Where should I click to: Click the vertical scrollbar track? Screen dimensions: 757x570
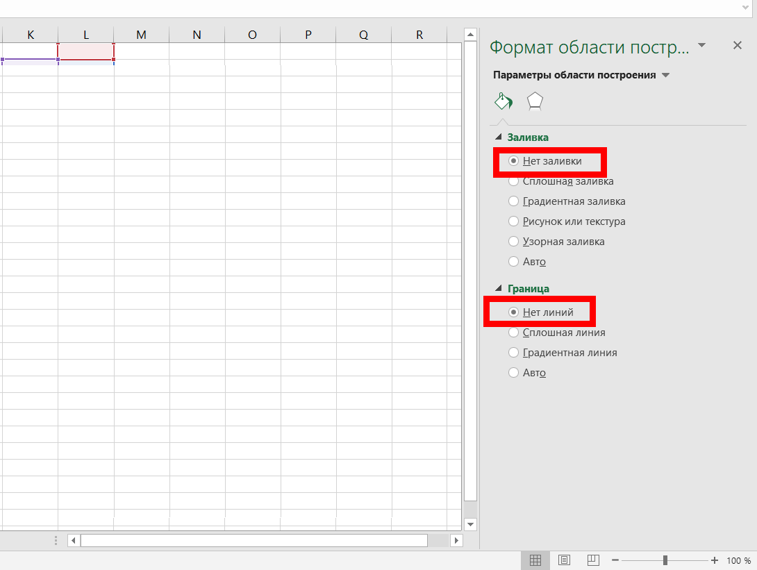[x=470, y=509]
